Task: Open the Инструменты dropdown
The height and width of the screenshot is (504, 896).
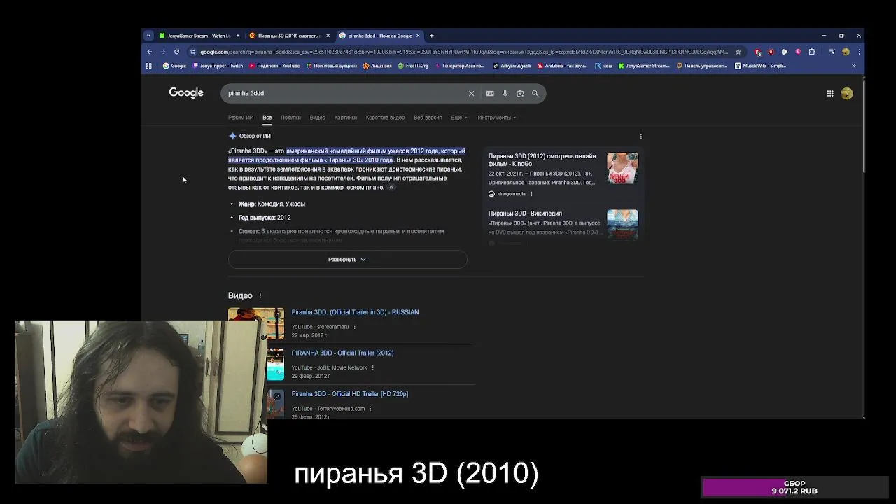Action: coord(496,118)
